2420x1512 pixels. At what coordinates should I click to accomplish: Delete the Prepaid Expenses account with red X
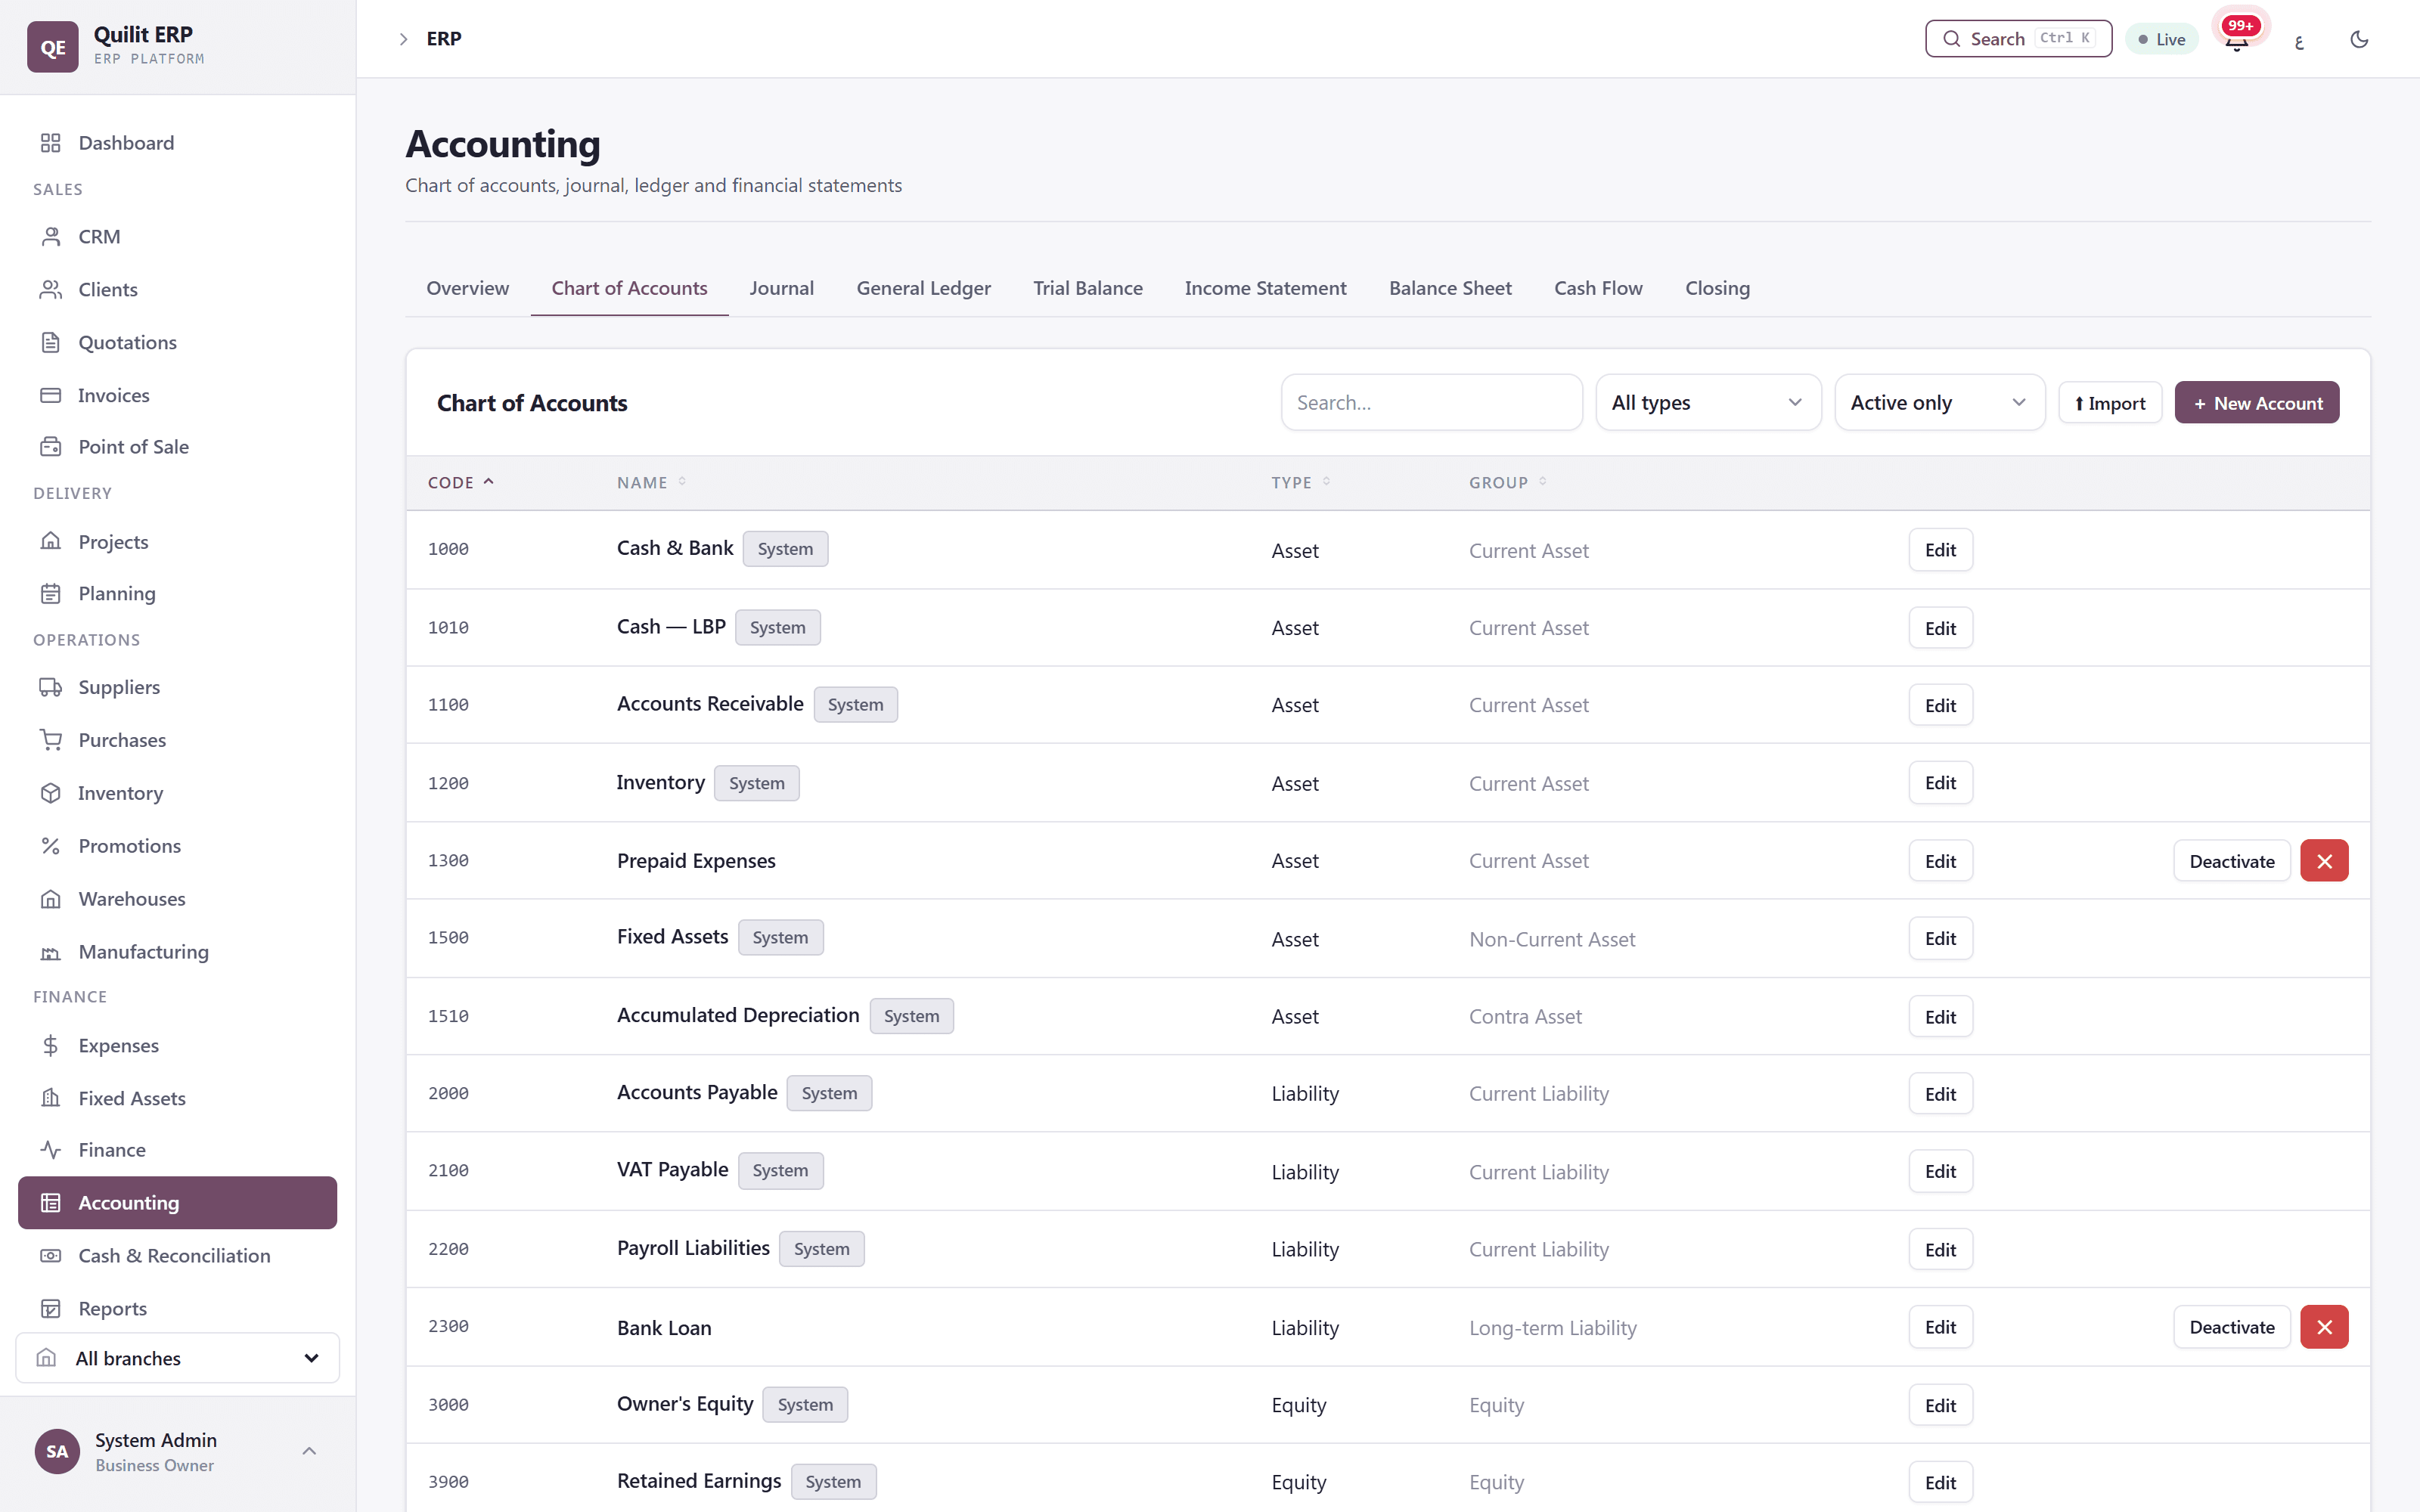coord(2324,861)
